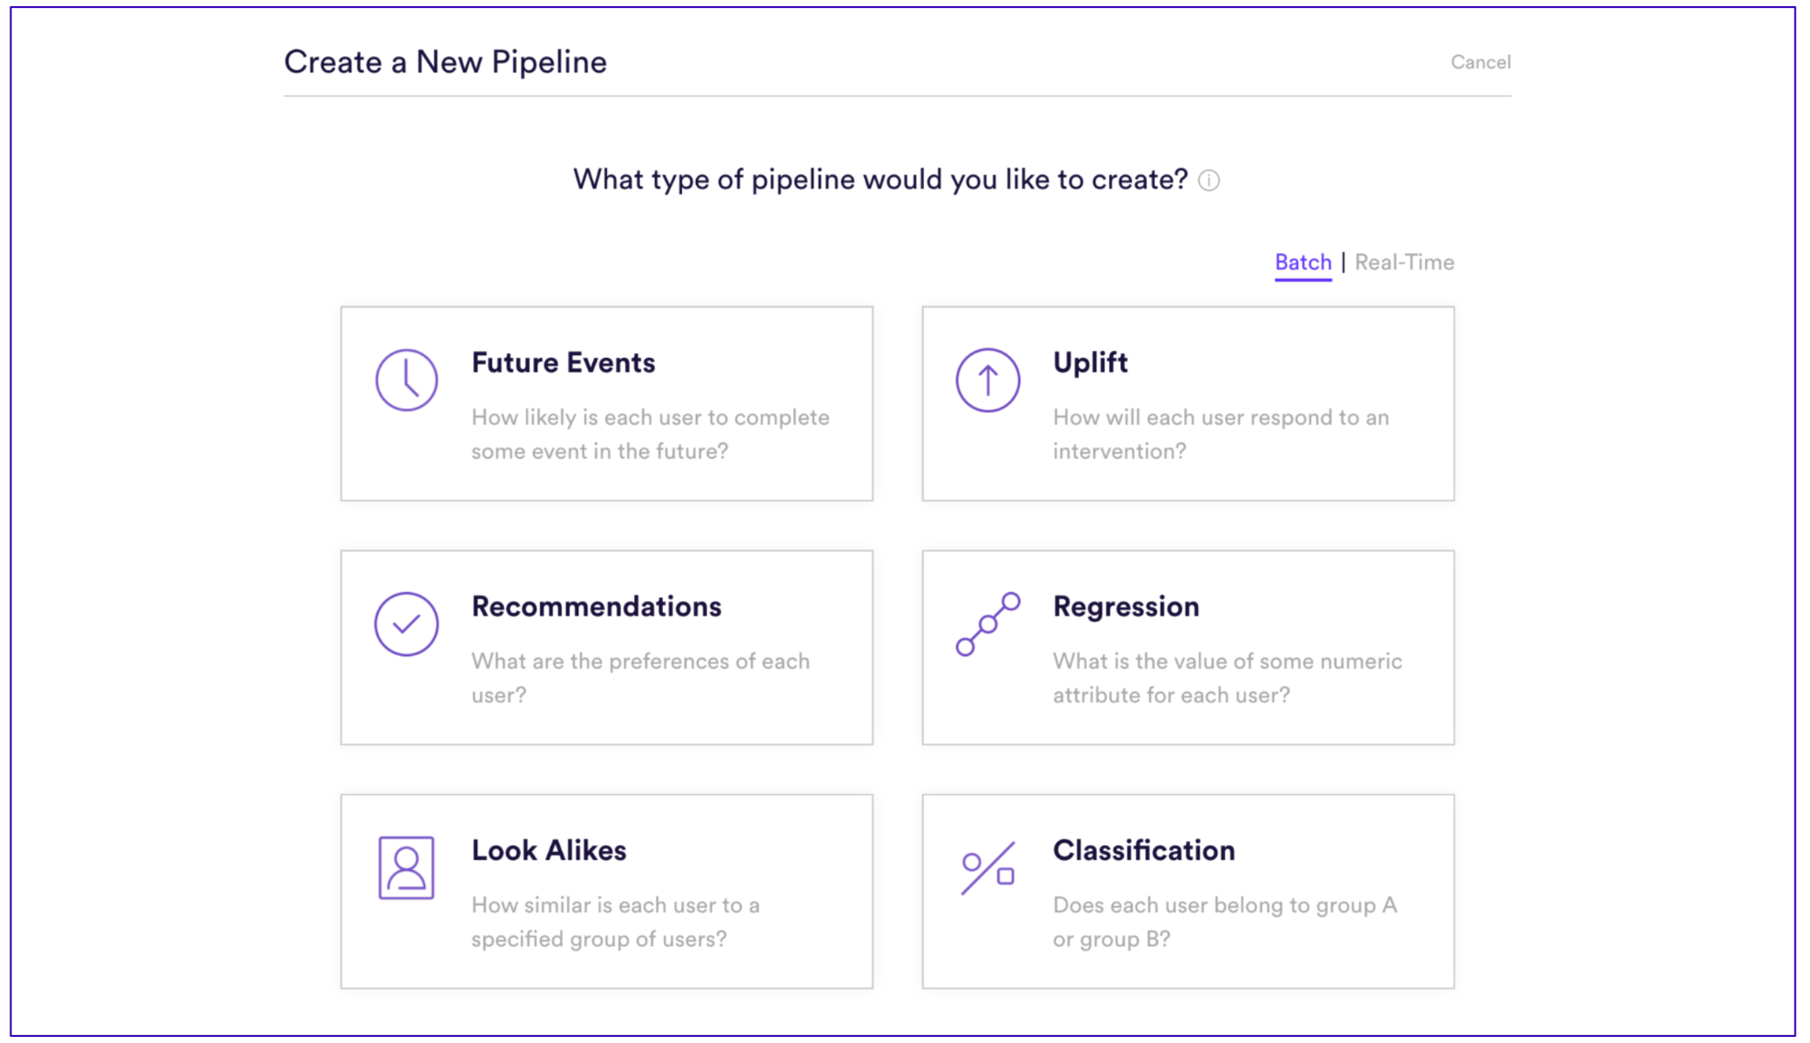Click the Regression connected-dots icon
This screenshot has height=1043, width=1810.
988,624
